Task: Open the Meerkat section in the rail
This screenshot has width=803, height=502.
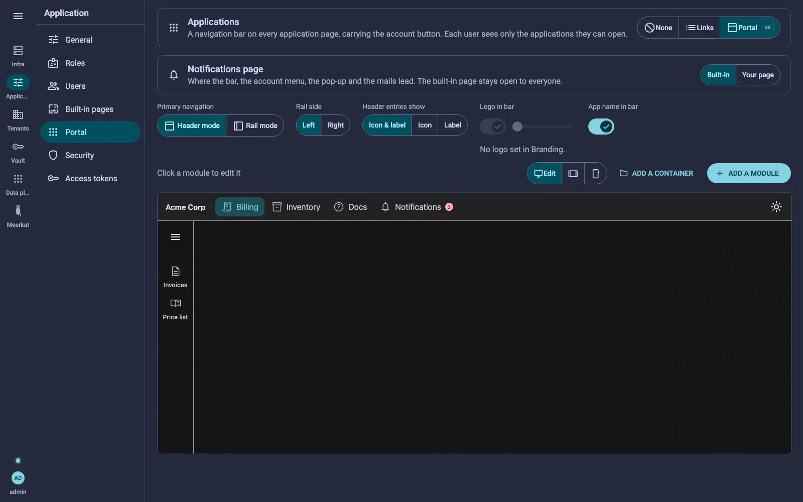Action: [x=18, y=216]
